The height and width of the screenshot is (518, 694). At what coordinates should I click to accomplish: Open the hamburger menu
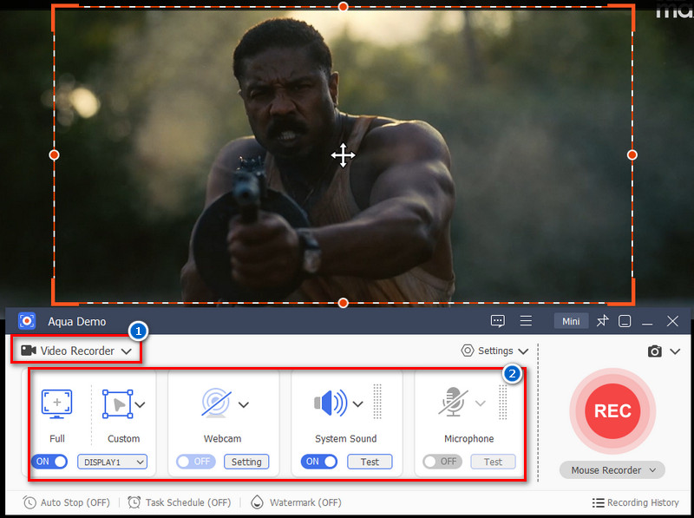point(526,320)
